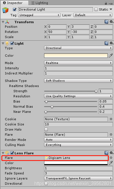Viewport: 114px width, 189px height.
Task: Open the Culling Mask dropdown
Action: [78, 145]
